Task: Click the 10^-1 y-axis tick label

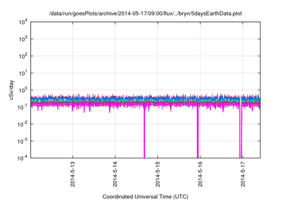Action: tap(22, 107)
